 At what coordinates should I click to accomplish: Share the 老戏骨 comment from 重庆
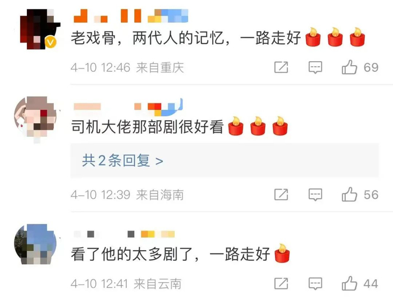coord(281,67)
